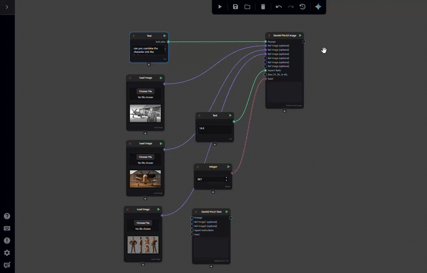427x273 pixels.
Task: Collapse the Integer node with its triangle
Action: click(213, 192)
